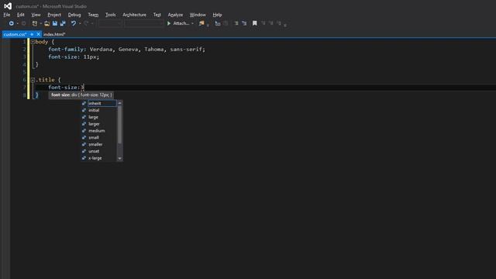Open the Architecture menu

pos(134,15)
